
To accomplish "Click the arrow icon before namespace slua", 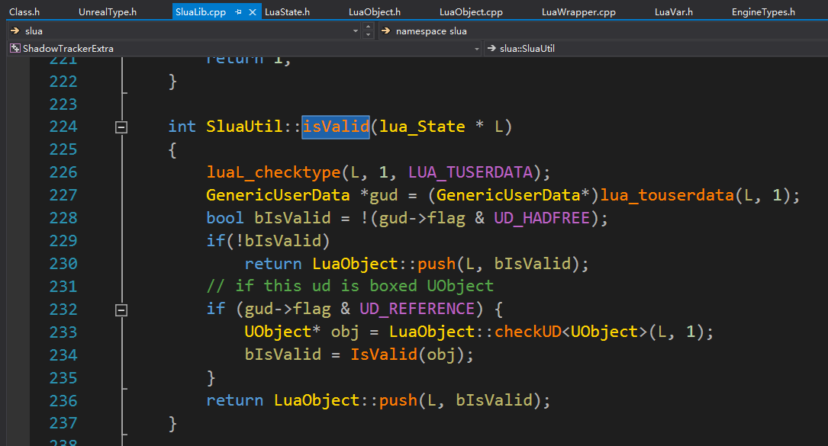I will pos(385,30).
